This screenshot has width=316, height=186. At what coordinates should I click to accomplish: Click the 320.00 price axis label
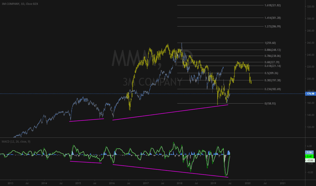[x=311, y=7]
